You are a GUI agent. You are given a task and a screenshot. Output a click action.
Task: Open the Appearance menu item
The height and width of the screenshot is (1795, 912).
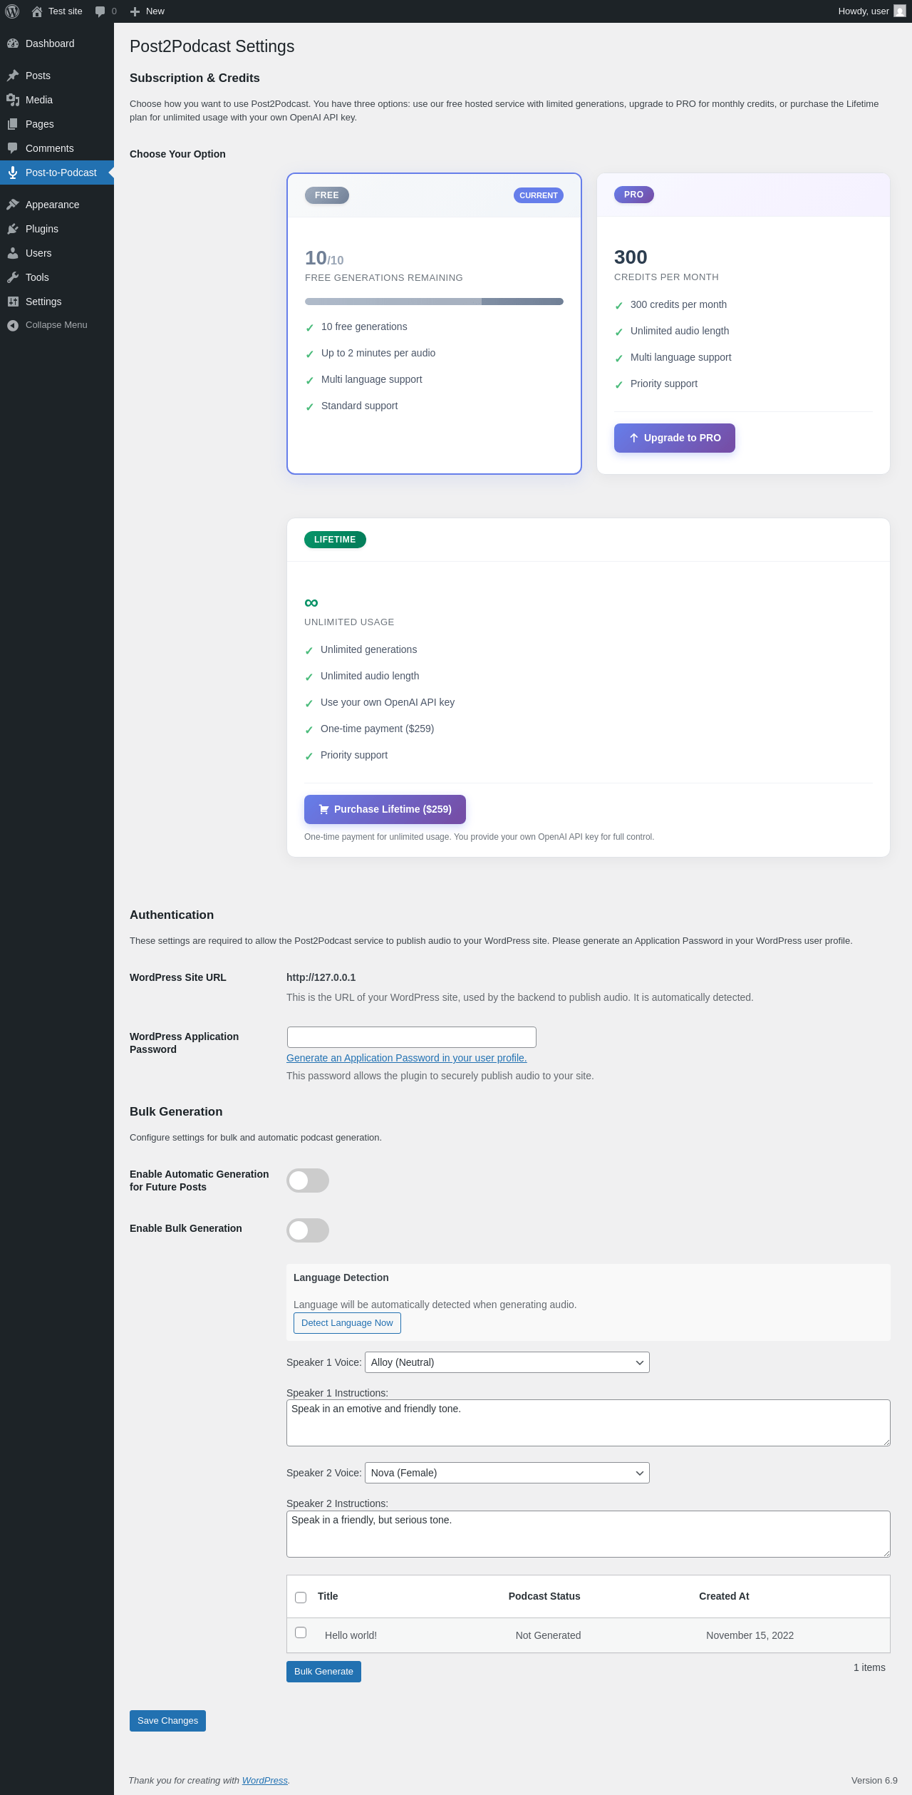(x=52, y=205)
